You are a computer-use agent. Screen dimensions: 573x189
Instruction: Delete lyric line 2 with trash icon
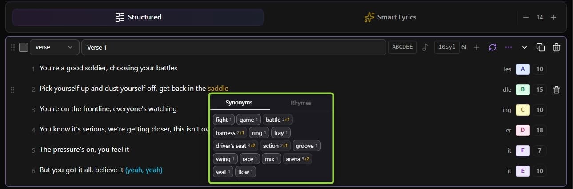pos(556,90)
